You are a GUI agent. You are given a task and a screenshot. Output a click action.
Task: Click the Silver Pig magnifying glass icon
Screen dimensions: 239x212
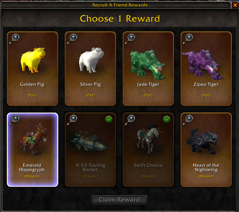pyautogui.click(x=72, y=39)
